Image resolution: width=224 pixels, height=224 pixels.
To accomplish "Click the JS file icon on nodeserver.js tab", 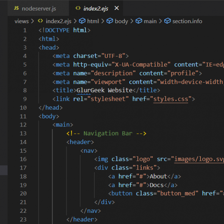I will tap(16, 8).
